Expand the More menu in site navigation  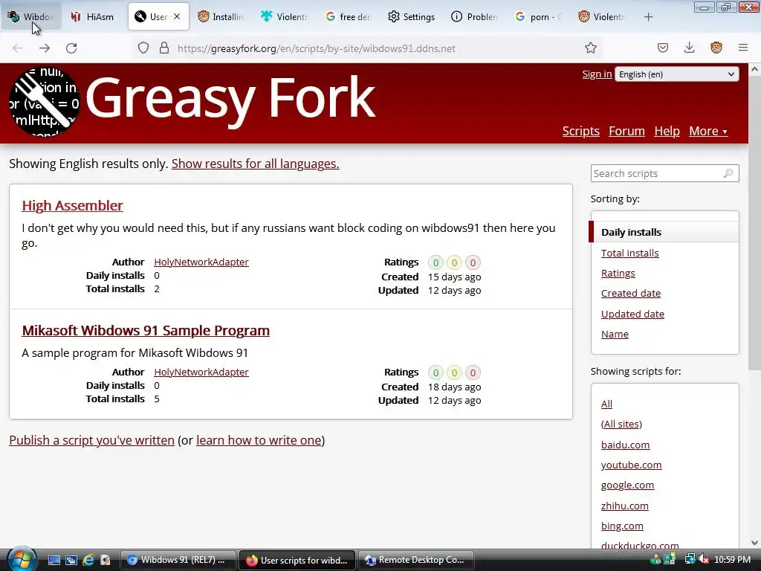coord(708,131)
